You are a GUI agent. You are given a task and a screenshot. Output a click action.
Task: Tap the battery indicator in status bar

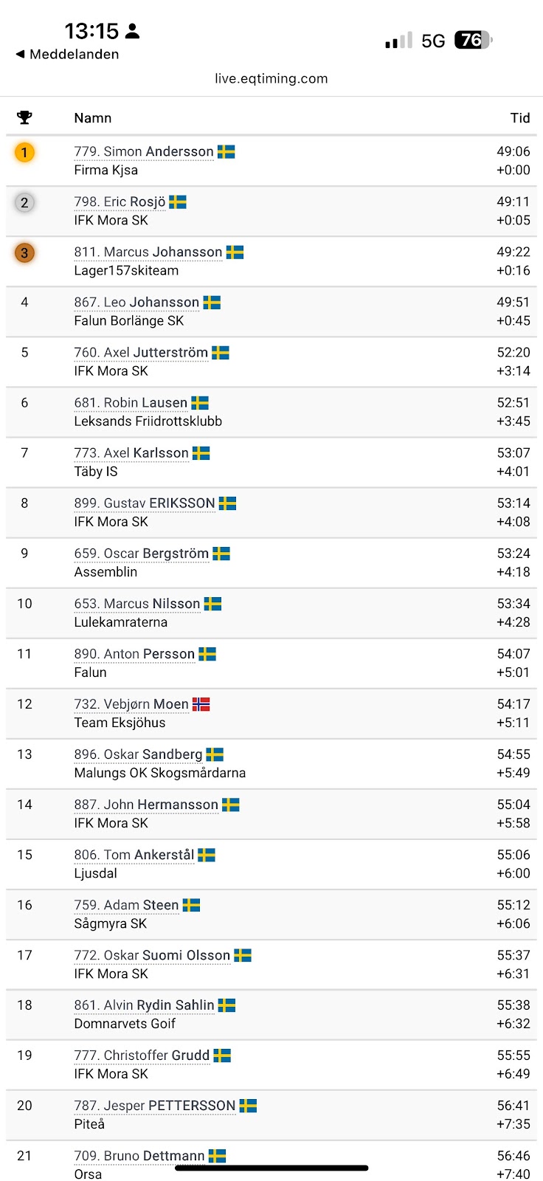[474, 40]
